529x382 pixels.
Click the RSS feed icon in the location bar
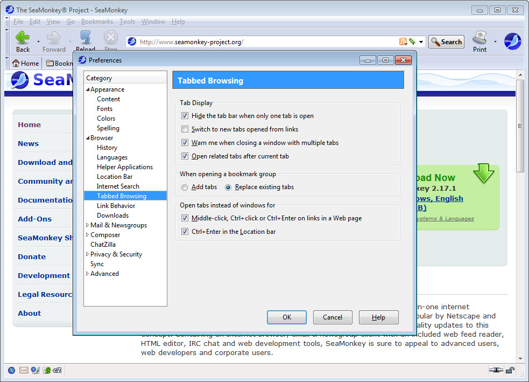(x=403, y=41)
